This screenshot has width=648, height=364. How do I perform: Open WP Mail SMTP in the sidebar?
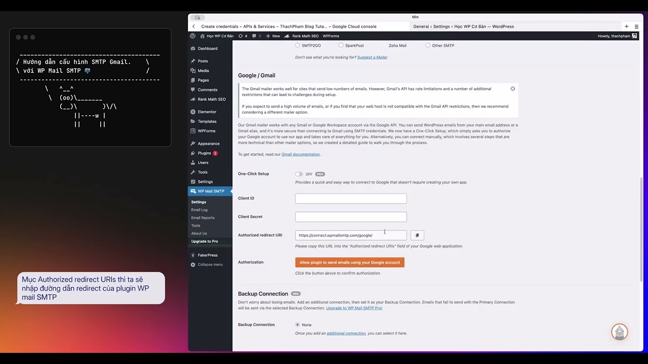click(x=210, y=191)
